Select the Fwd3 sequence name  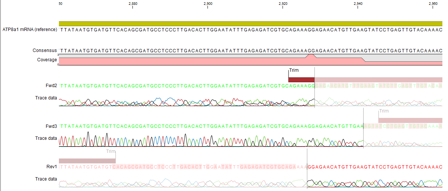pyautogui.click(x=51, y=126)
